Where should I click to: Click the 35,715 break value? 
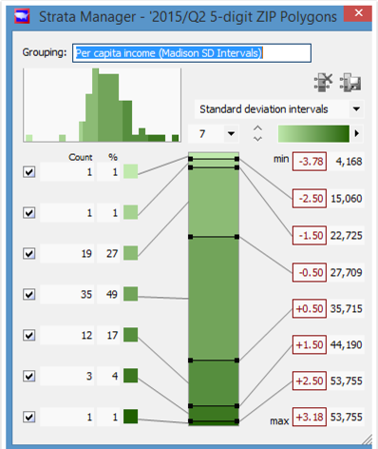coord(347,308)
